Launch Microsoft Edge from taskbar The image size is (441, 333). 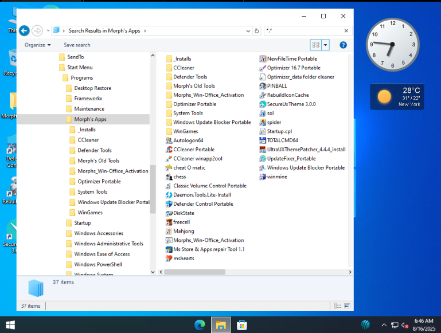pos(200,325)
